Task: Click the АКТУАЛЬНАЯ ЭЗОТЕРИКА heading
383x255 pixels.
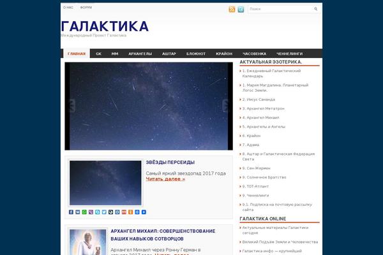Action: pos(271,62)
